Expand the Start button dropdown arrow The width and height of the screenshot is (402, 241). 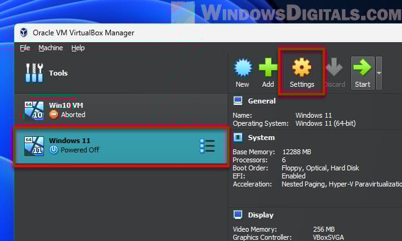tap(379, 73)
